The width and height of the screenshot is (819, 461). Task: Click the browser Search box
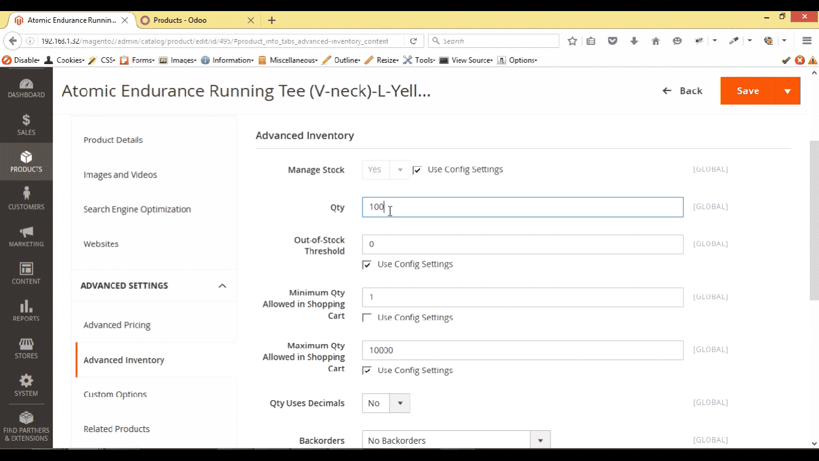[x=493, y=41]
